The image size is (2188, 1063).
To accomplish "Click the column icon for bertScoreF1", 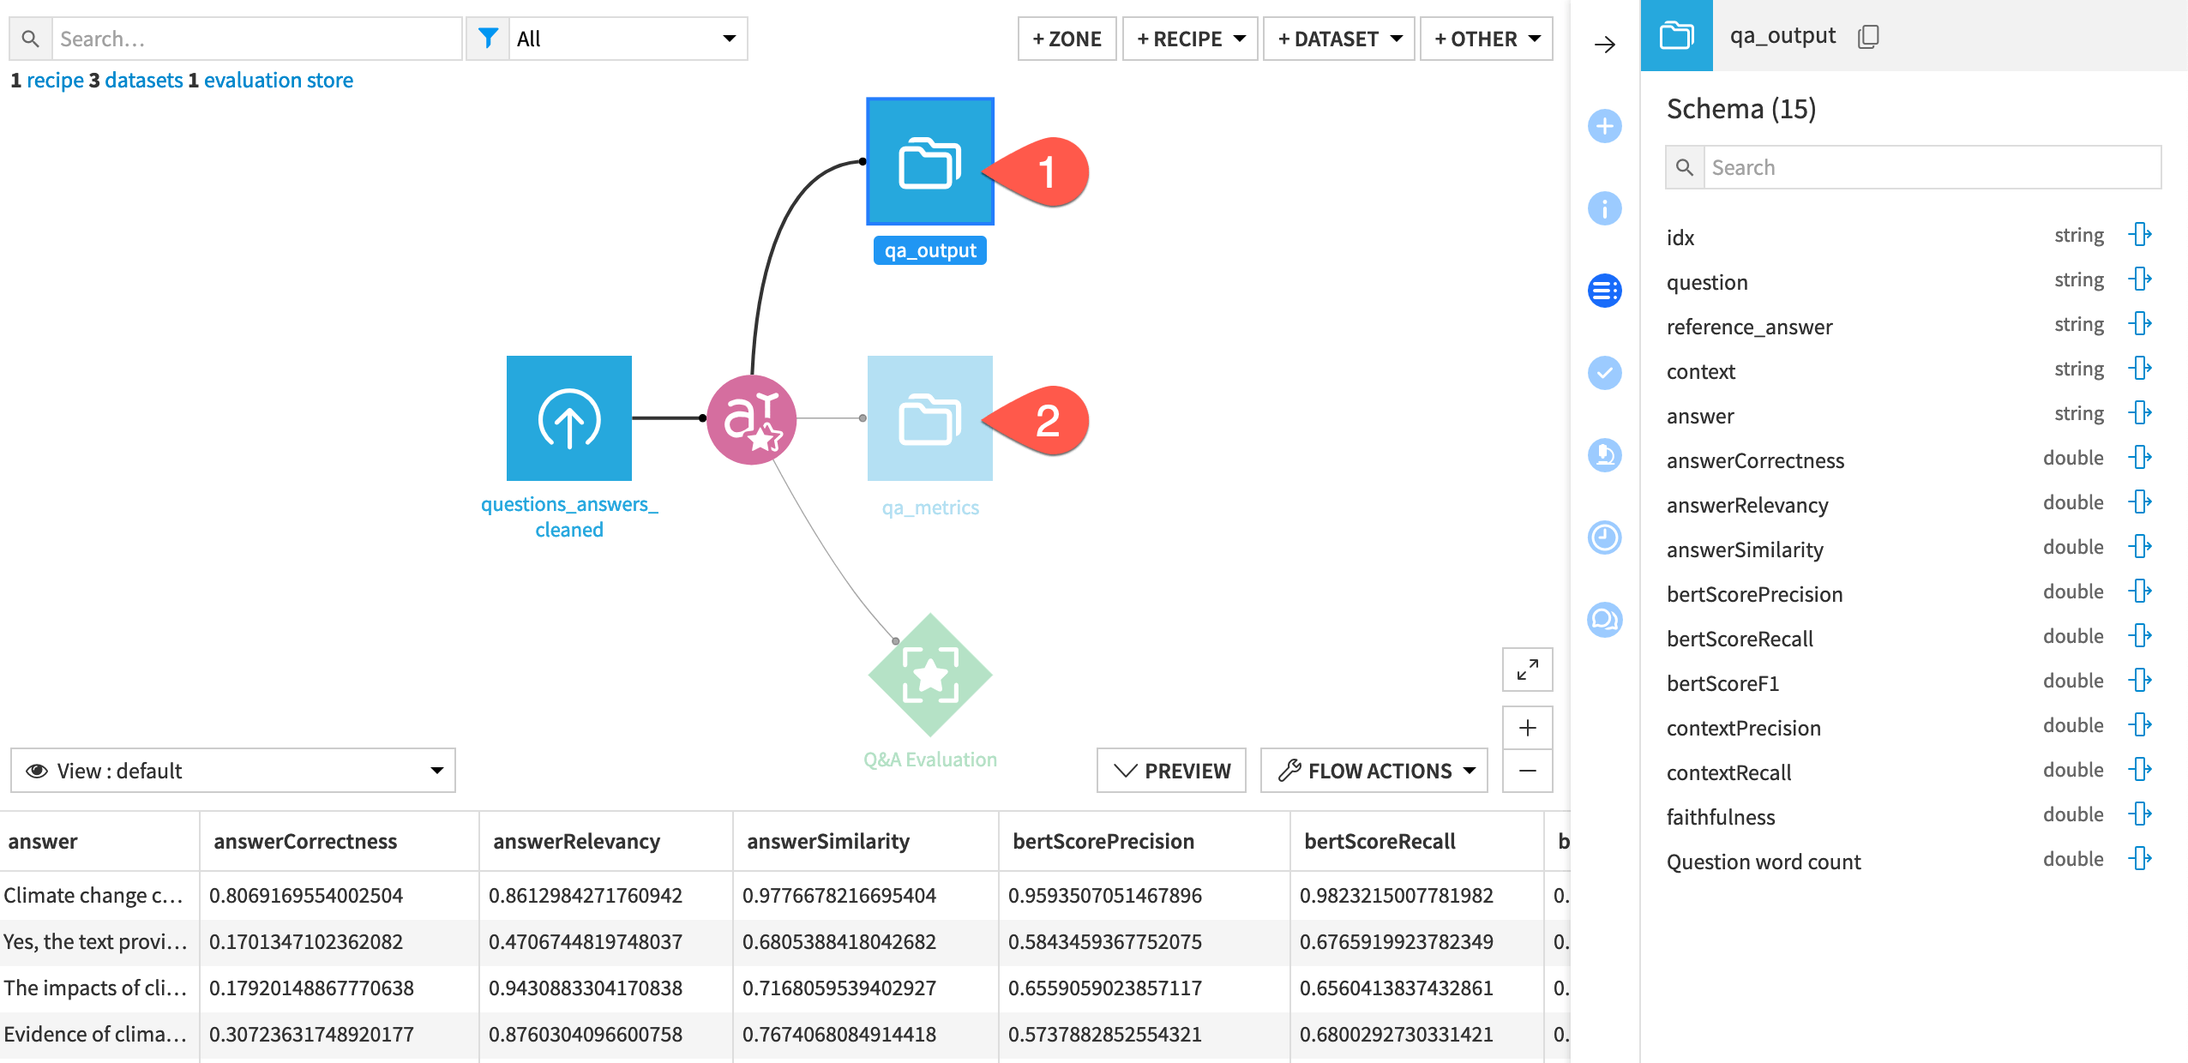I will click(2140, 681).
